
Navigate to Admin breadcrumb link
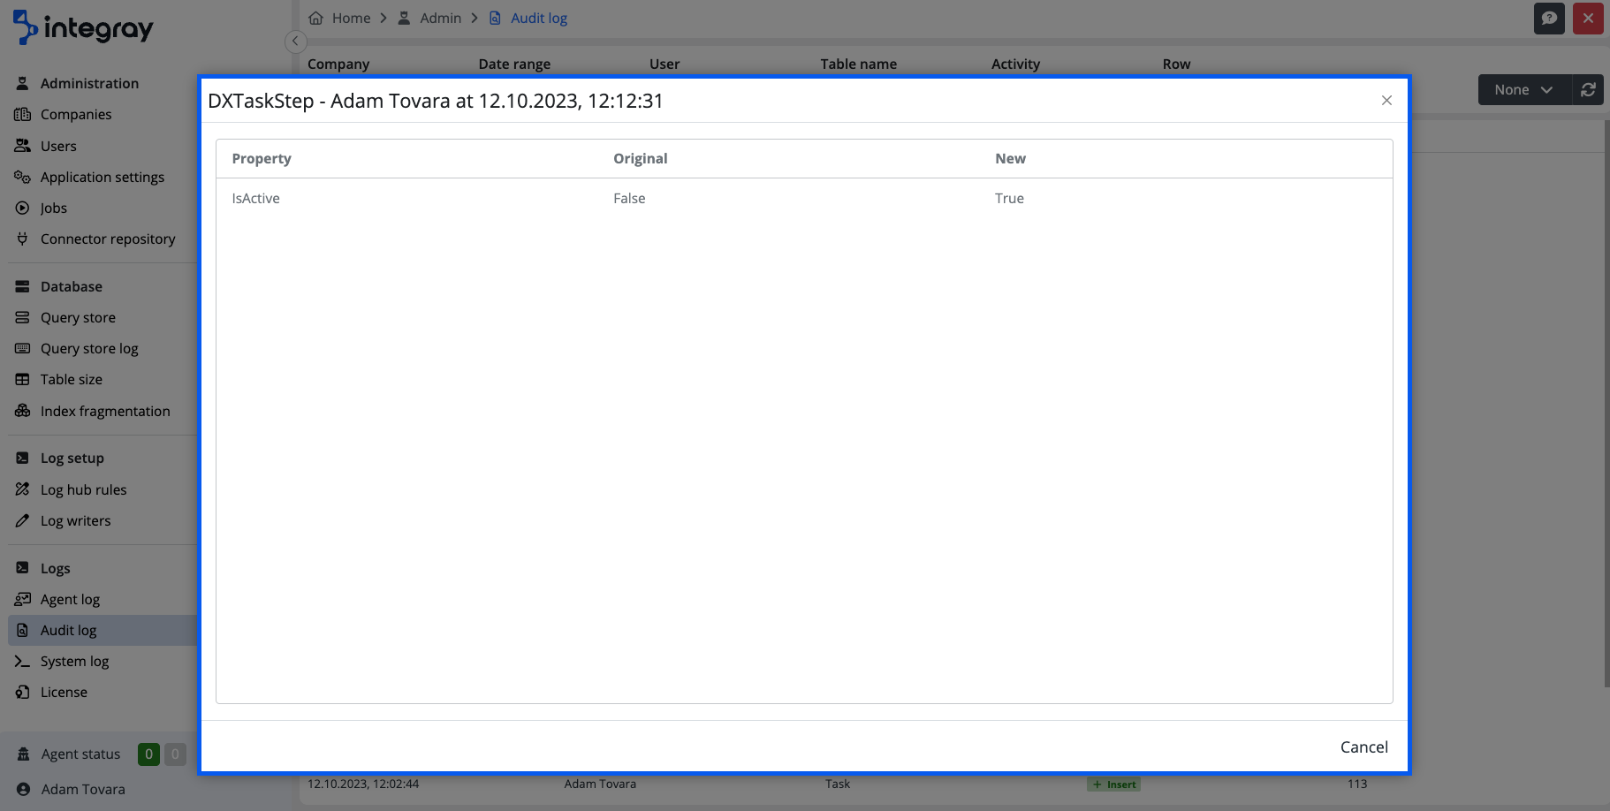(440, 18)
